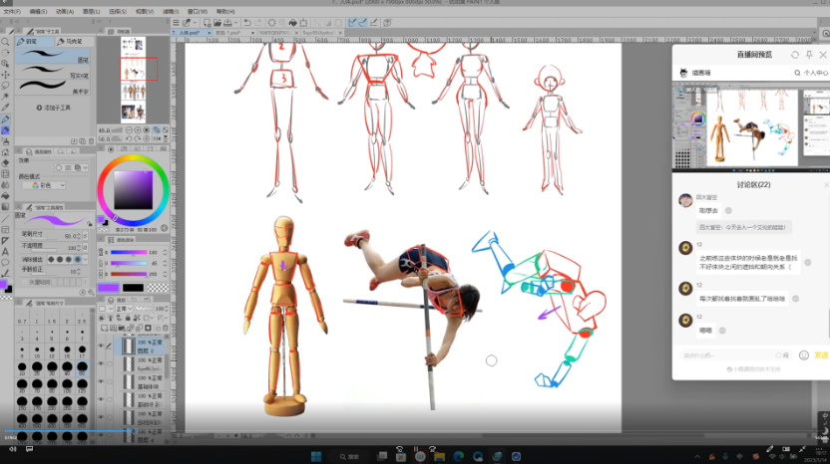
Task: Open the save icon dropdown arrow
Action: (234, 23)
